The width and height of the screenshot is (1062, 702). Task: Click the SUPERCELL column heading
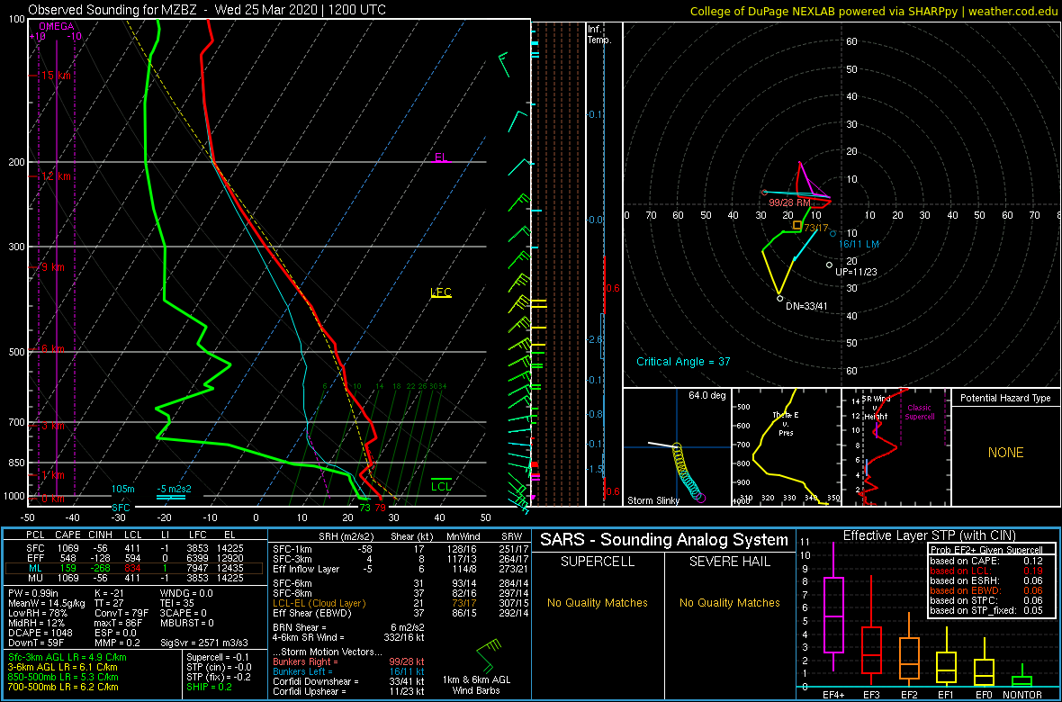coord(597,562)
